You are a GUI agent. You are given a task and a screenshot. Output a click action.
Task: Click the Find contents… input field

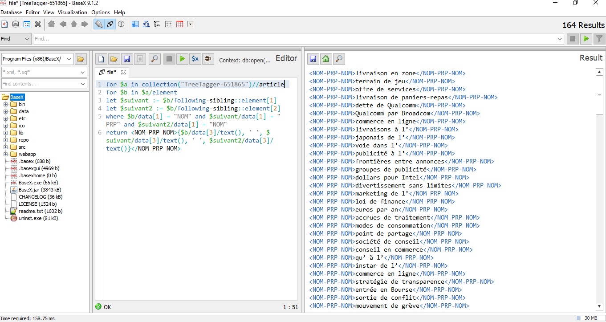40,84
